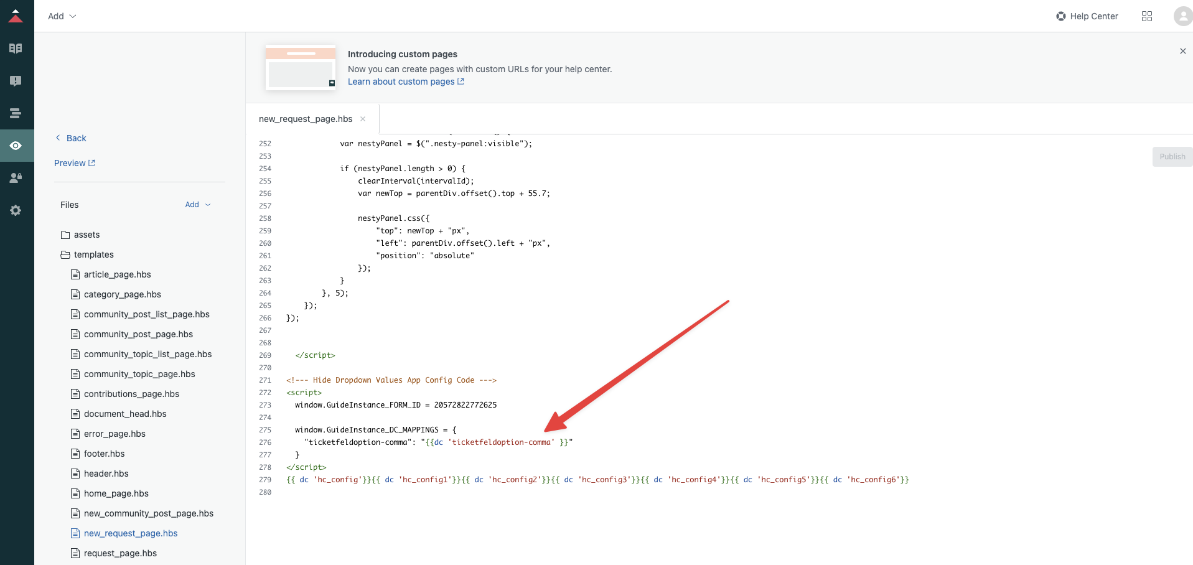This screenshot has height=565, width=1193.
Task: Click code line 276 ticketfeldoption-comma mapping
Action: tap(438, 442)
